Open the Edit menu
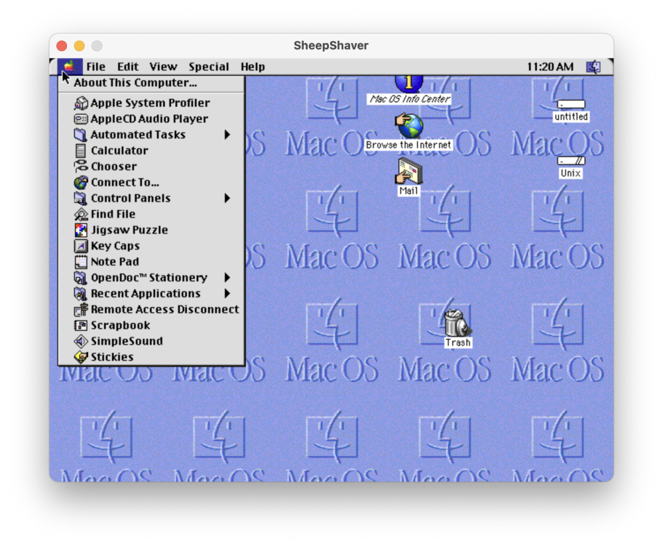This screenshot has height=547, width=663. (x=128, y=67)
